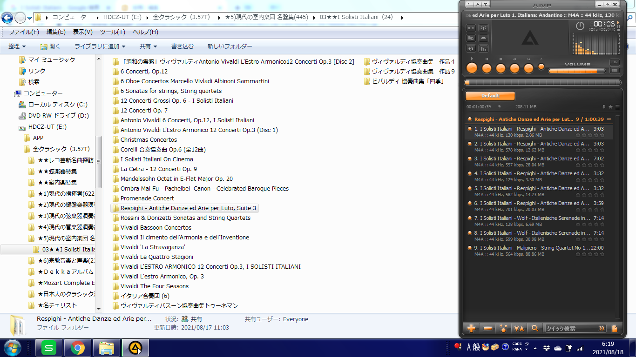
Task: Select the APP folder in the navigation tree
Action: pos(34,138)
